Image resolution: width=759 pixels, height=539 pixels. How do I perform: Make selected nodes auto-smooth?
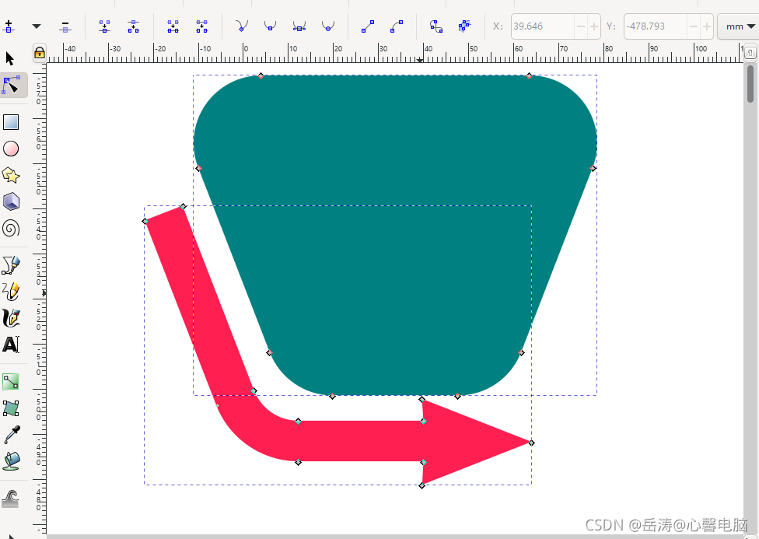[327, 26]
